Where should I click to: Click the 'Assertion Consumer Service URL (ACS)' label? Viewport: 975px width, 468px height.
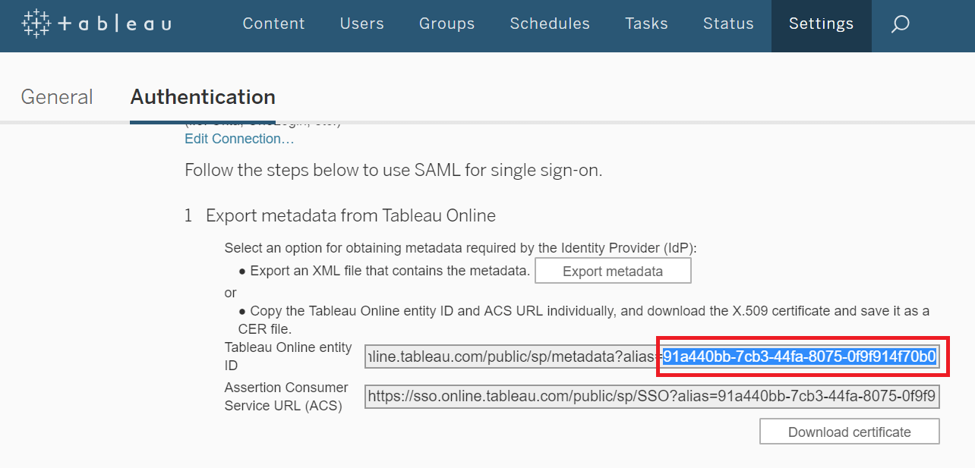coord(286,397)
